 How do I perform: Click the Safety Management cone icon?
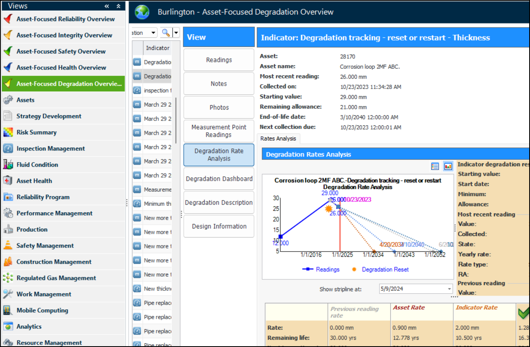point(8,245)
